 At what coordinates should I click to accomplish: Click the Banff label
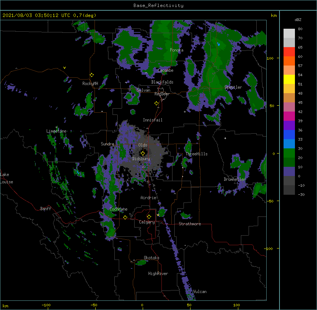pos(46,209)
